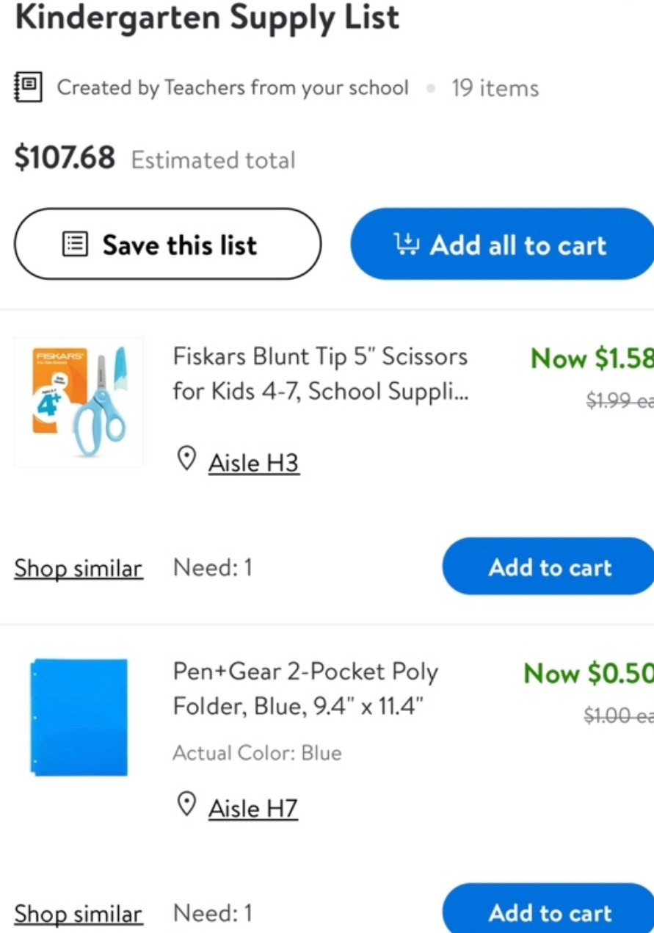654x933 pixels.
Task: Add Fiskars scissors to cart
Action: (x=549, y=566)
